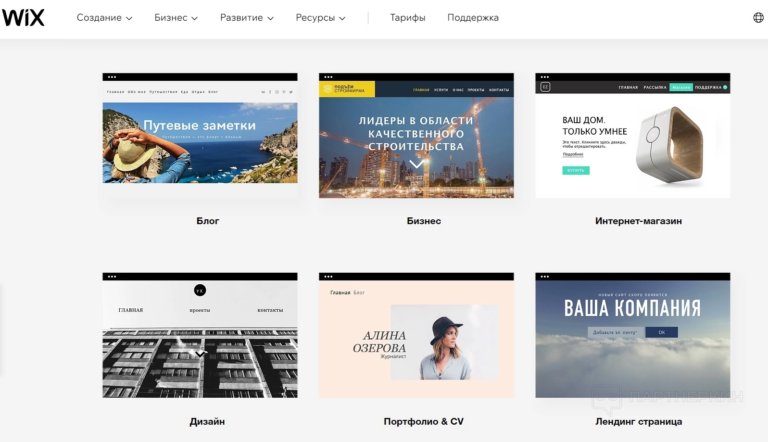This screenshot has height=442, width=768.
Task: Click ПОДДЕРЖКА in store template menu
Action: click(708, 88)
